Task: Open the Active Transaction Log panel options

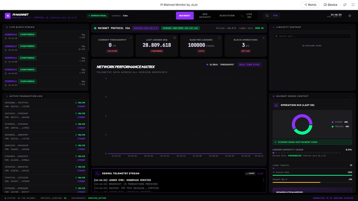Action: pos(84,96)
